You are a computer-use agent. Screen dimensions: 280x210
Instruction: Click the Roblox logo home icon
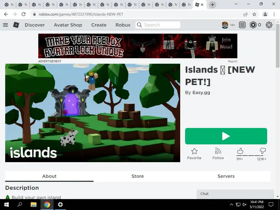[16, 25]
